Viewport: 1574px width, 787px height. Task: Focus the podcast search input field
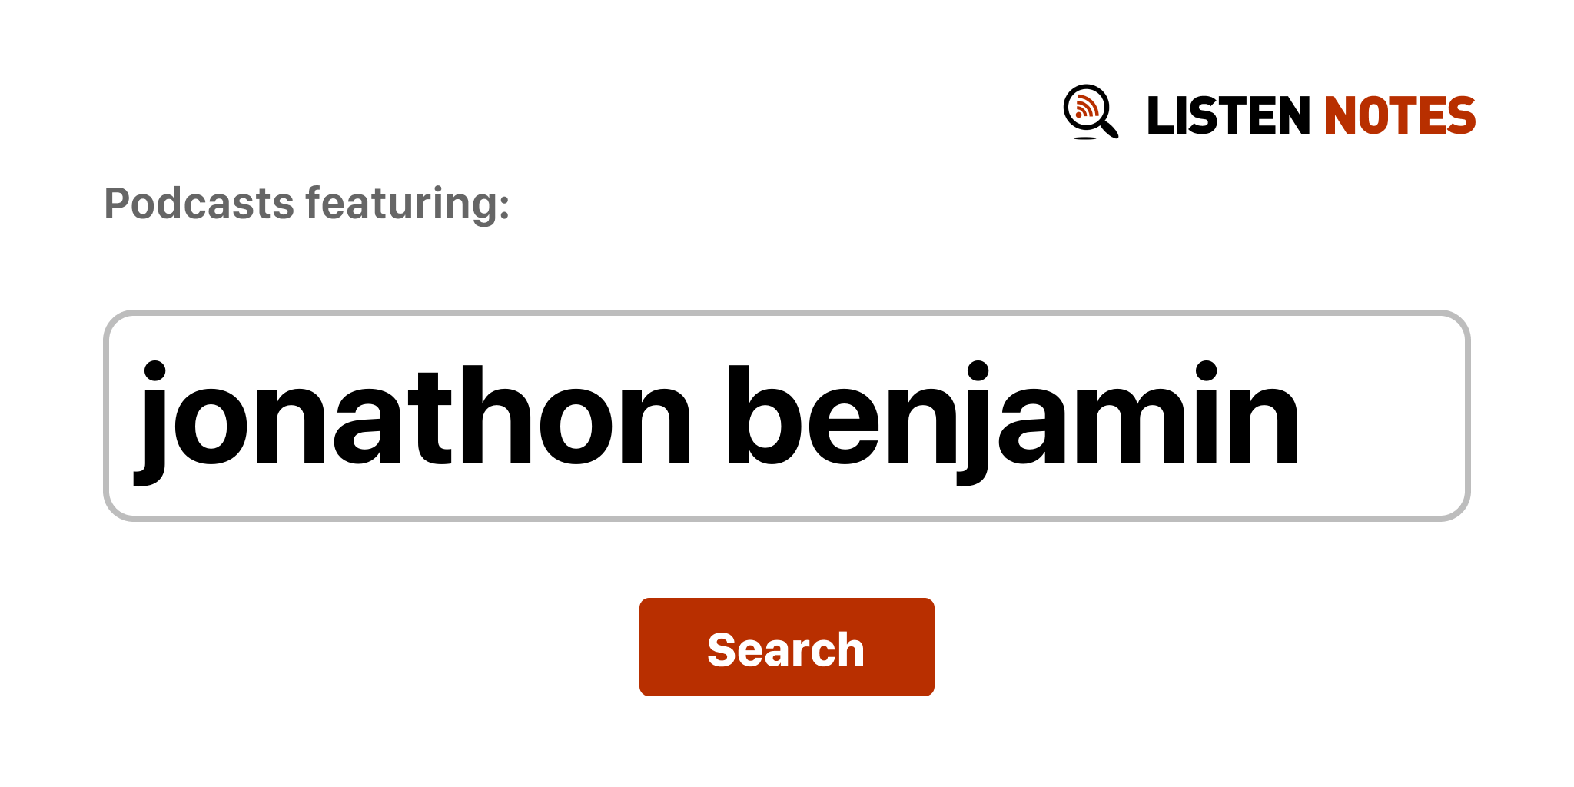pyautogui.click(x=785, y=416)
